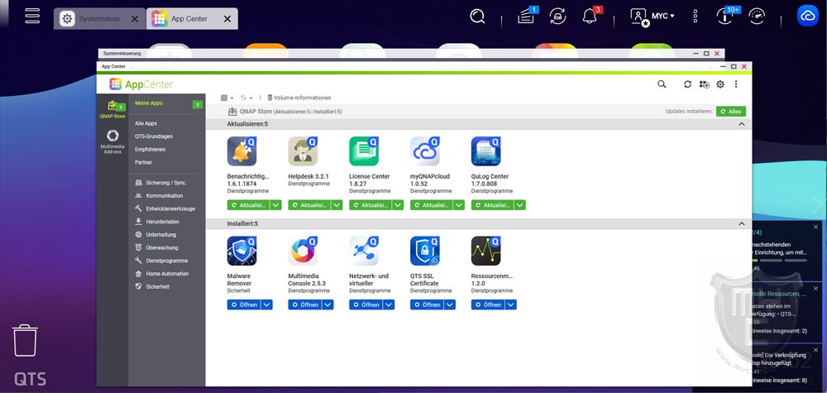Open App Center settings gear
This screenshot has height=393, width=827.
tap(720, 84)
